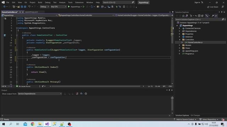227x127 pixels.
Task: Select Program.cs in Solution Explorer
Action: click(x=189, y=54)
